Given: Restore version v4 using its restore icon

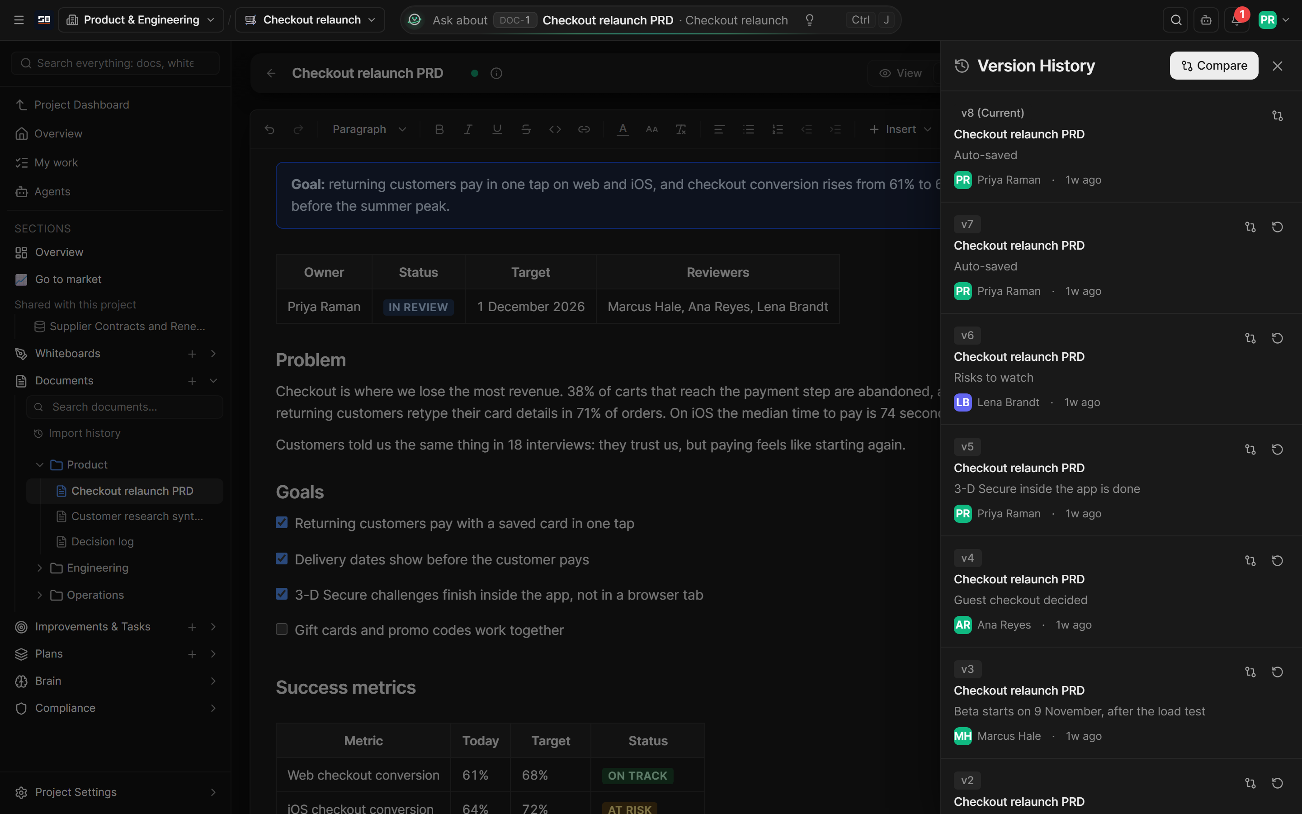Looking at the screenshot, I should tap(1277, 560).
